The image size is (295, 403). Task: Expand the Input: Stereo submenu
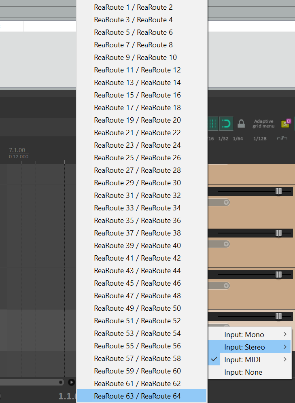tap(250, 347)
